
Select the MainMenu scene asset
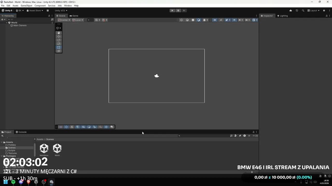(x=44, y=150)
